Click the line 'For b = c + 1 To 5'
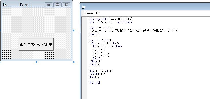Viewport: 210px width, 99px height. pos(105,43)
